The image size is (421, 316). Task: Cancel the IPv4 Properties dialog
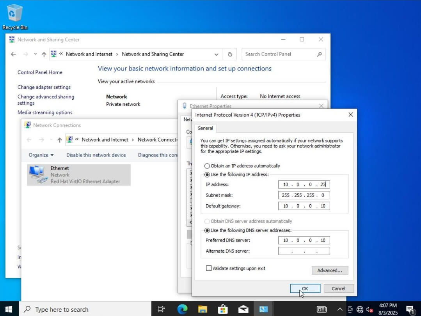click(339, 288)
